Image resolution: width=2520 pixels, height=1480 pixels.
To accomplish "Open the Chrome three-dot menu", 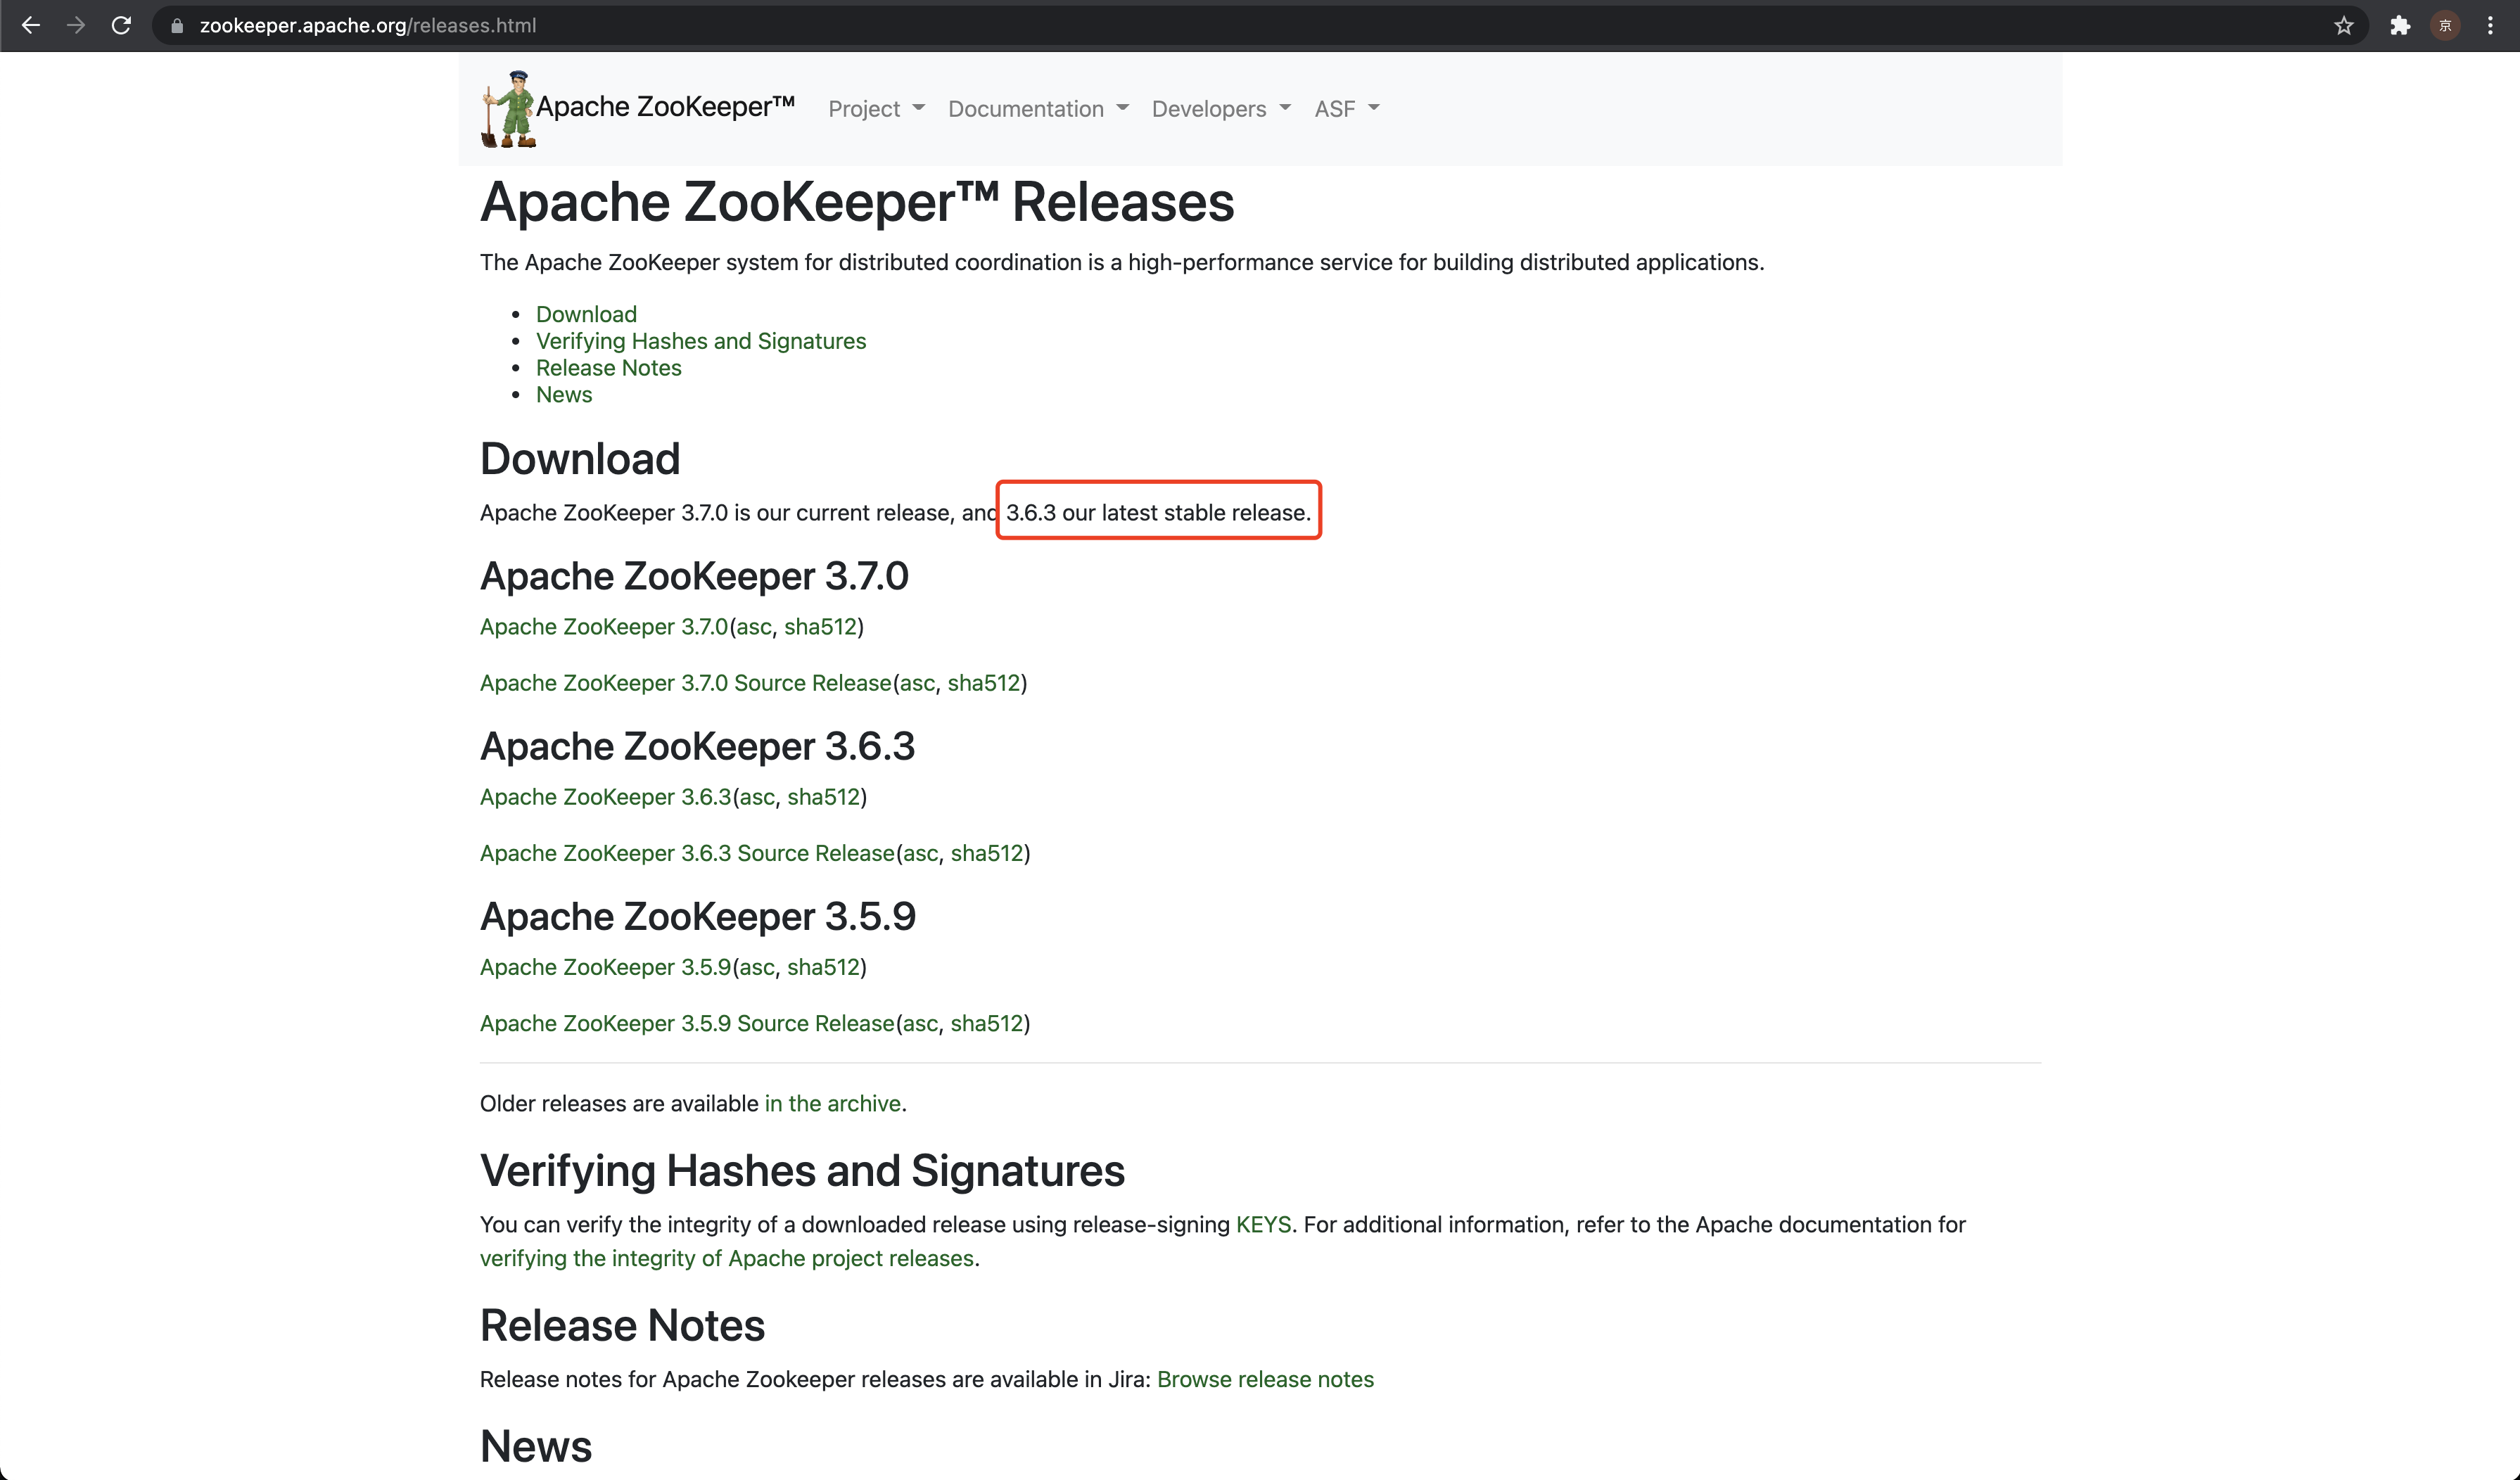I will (x=2490, y=25).
